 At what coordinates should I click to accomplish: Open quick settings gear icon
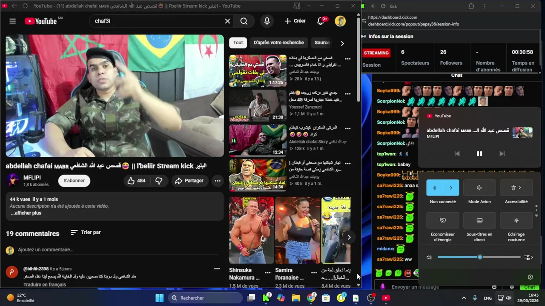pos(530,277)
